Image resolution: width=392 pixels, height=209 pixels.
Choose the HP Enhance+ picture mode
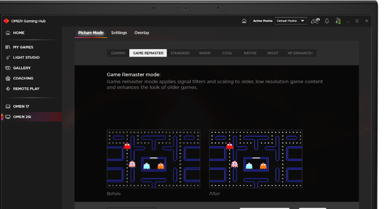point(300,53)
